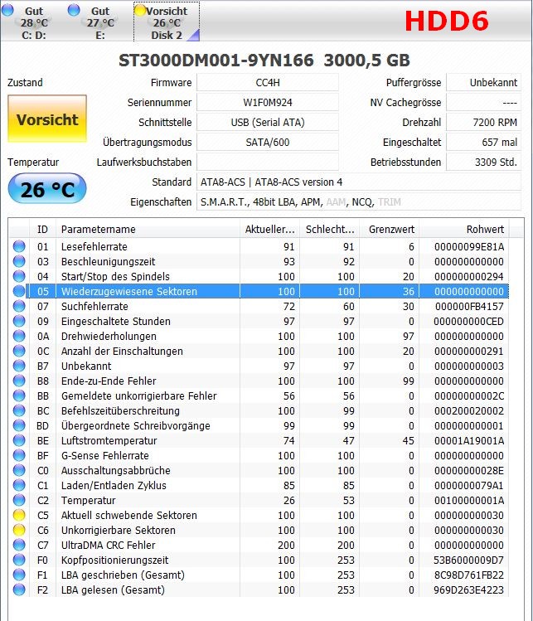The image size is (533, 621).
Task: Click the Aktueller... column header
Action: tap(269, 229)
